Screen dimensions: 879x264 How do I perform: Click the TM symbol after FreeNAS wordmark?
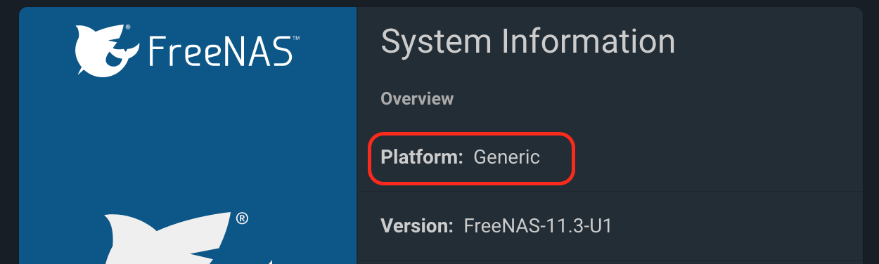pyautogui.click(x=295, y=38)
